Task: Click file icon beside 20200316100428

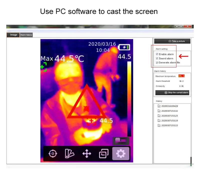Action: 159,106
